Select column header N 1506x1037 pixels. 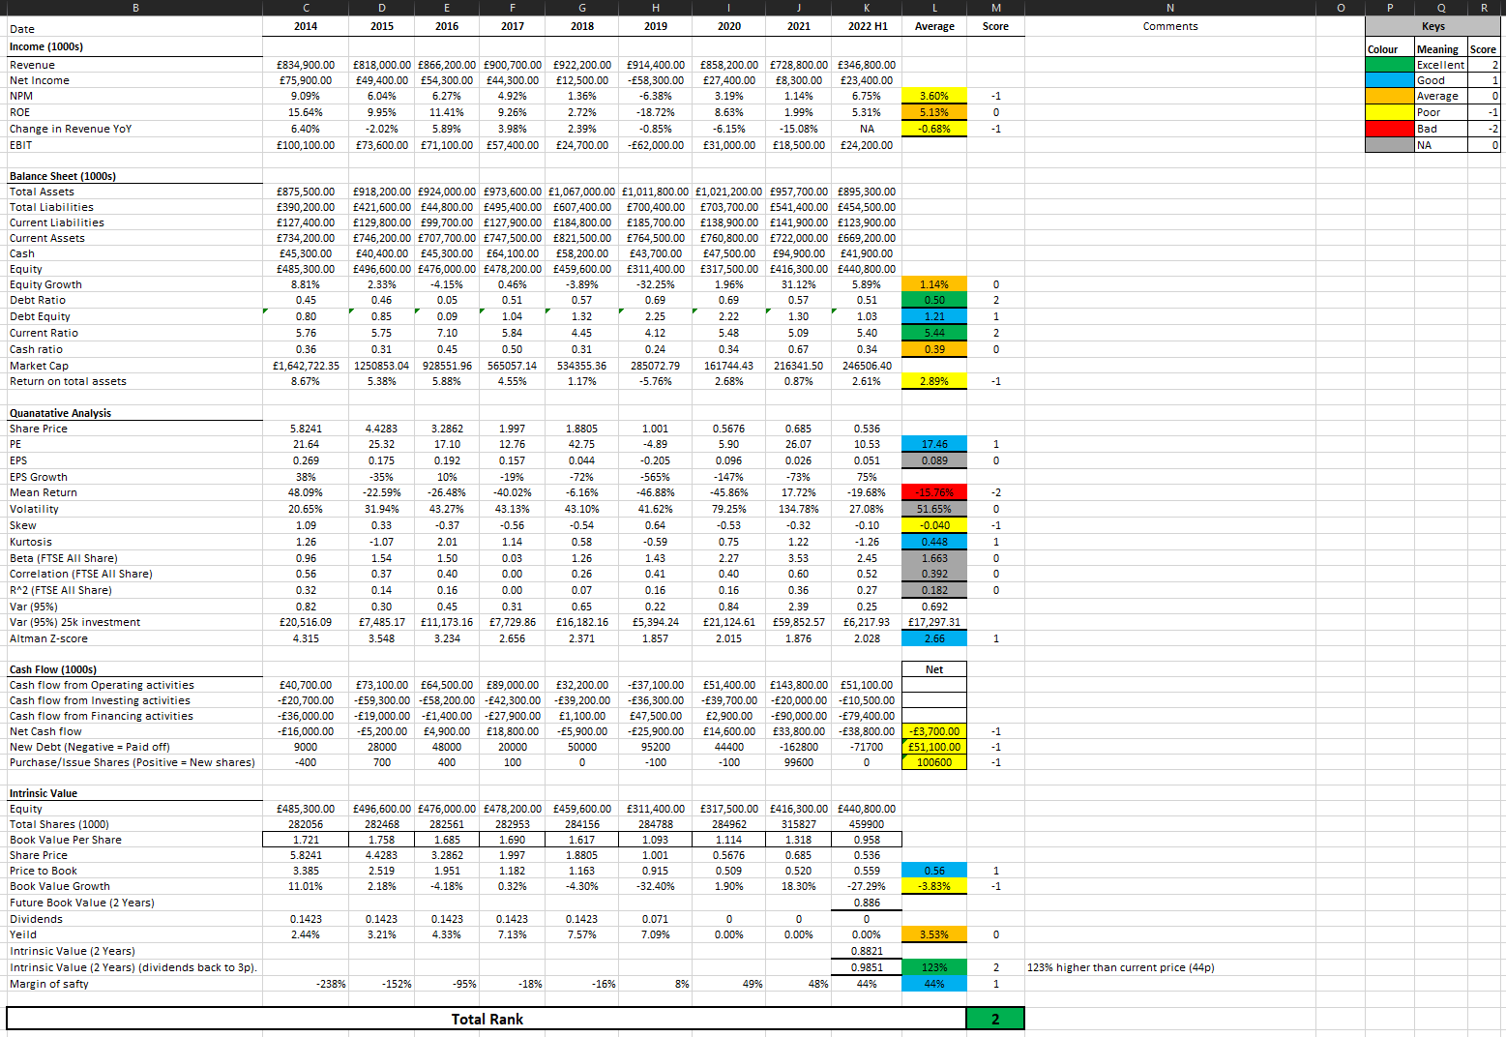pos(1170,7)
